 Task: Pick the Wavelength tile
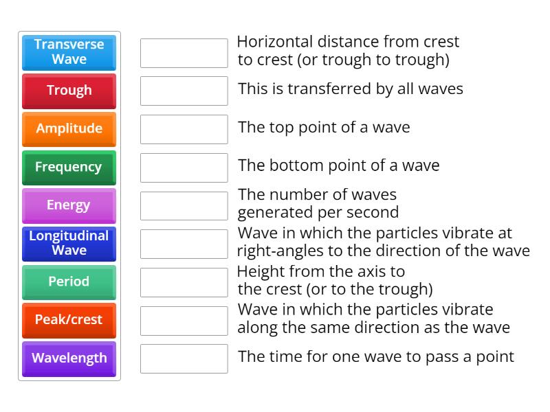click(69, 358)
